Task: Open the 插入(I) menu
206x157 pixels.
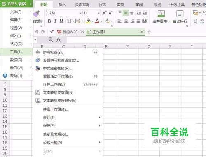Action: (x=16, y=36)
